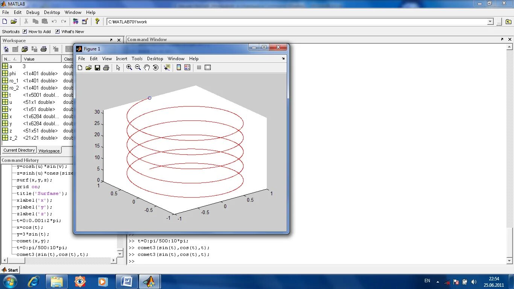
Task: Open Simulink via its toolbar icon
Action: tap(76, 21)
